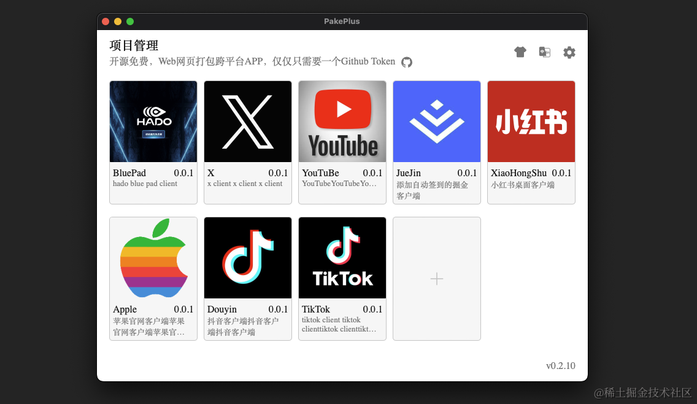
Task: Click the 项目管理 heading
Action: point(134,45)
